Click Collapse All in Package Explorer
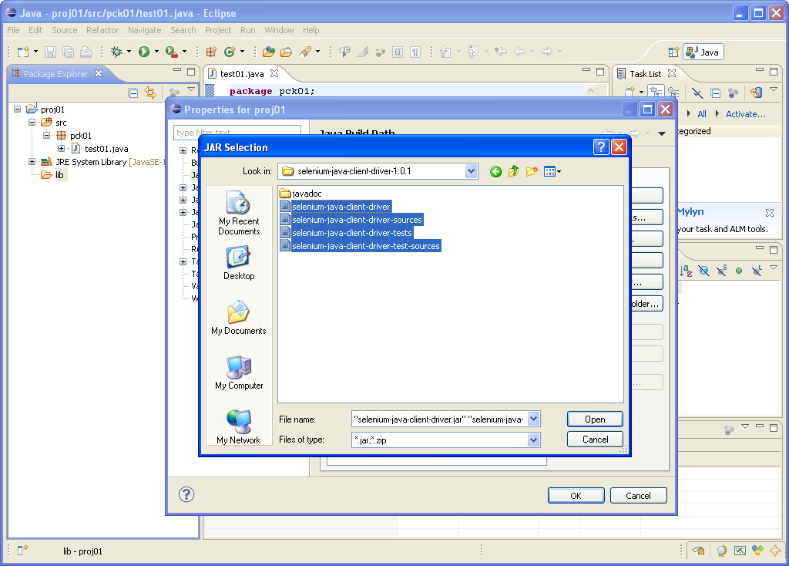This screenshot has height=566, width=789. click(x=133, y=93)
